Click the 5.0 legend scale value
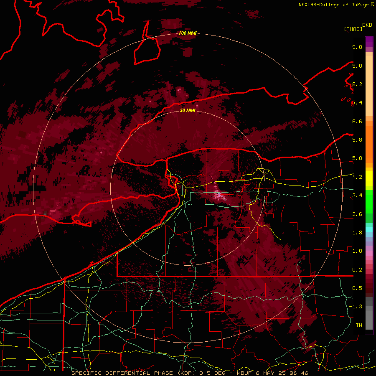The height and width of the screenshot is (376, 376). click(357, 158)
